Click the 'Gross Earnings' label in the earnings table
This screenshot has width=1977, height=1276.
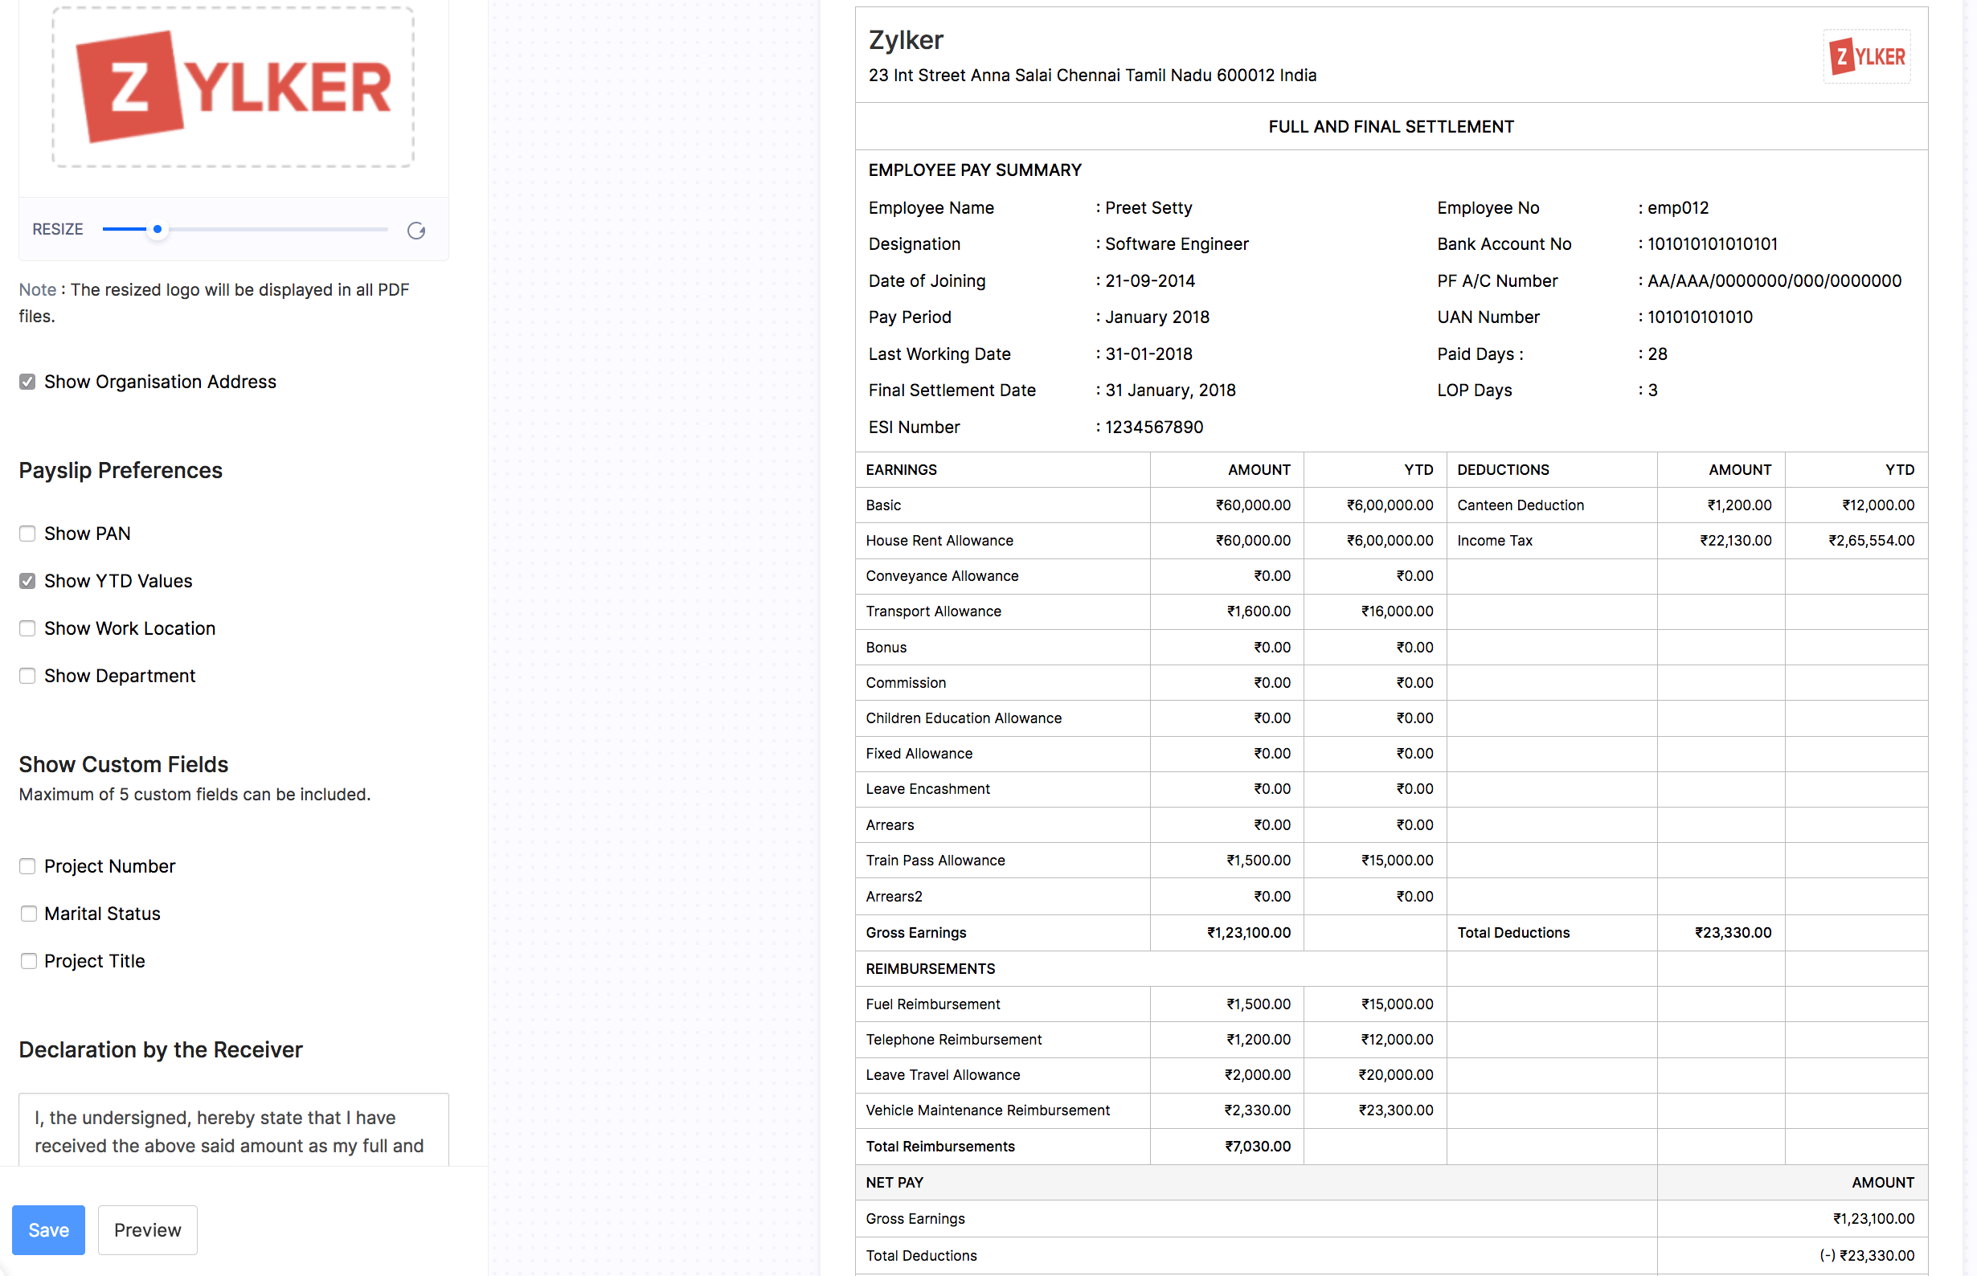[915, 933]
